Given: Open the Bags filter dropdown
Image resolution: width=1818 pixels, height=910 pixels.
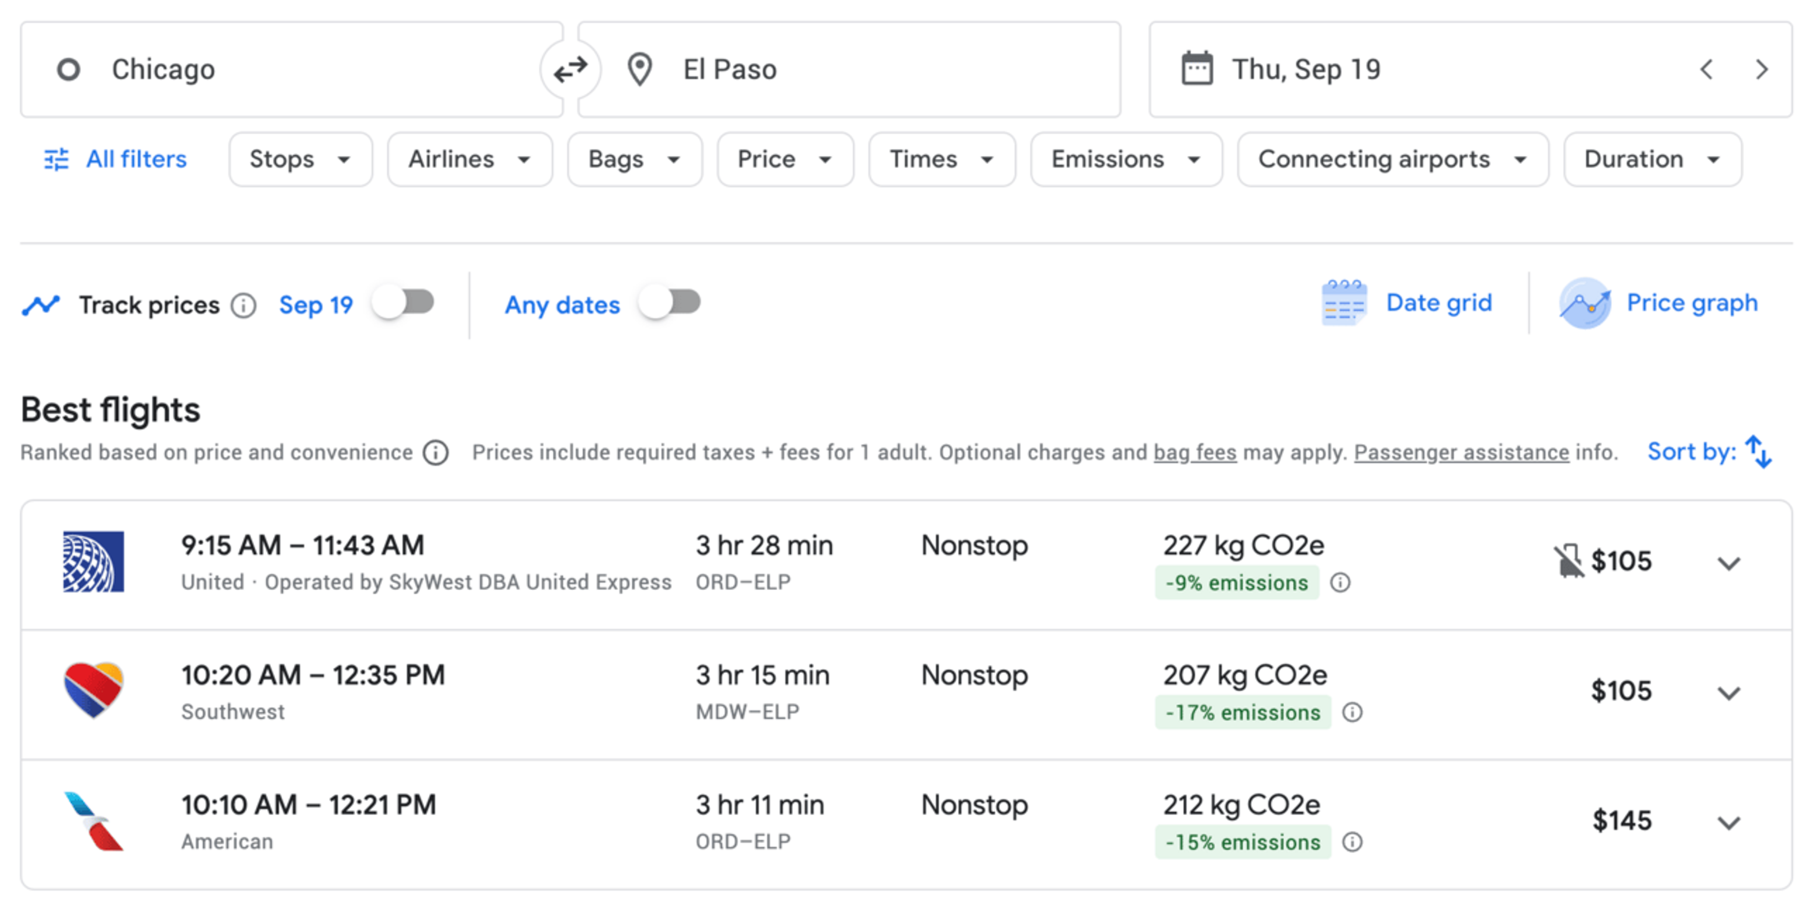Looking at the screenshot, I should tap(635, 159).
